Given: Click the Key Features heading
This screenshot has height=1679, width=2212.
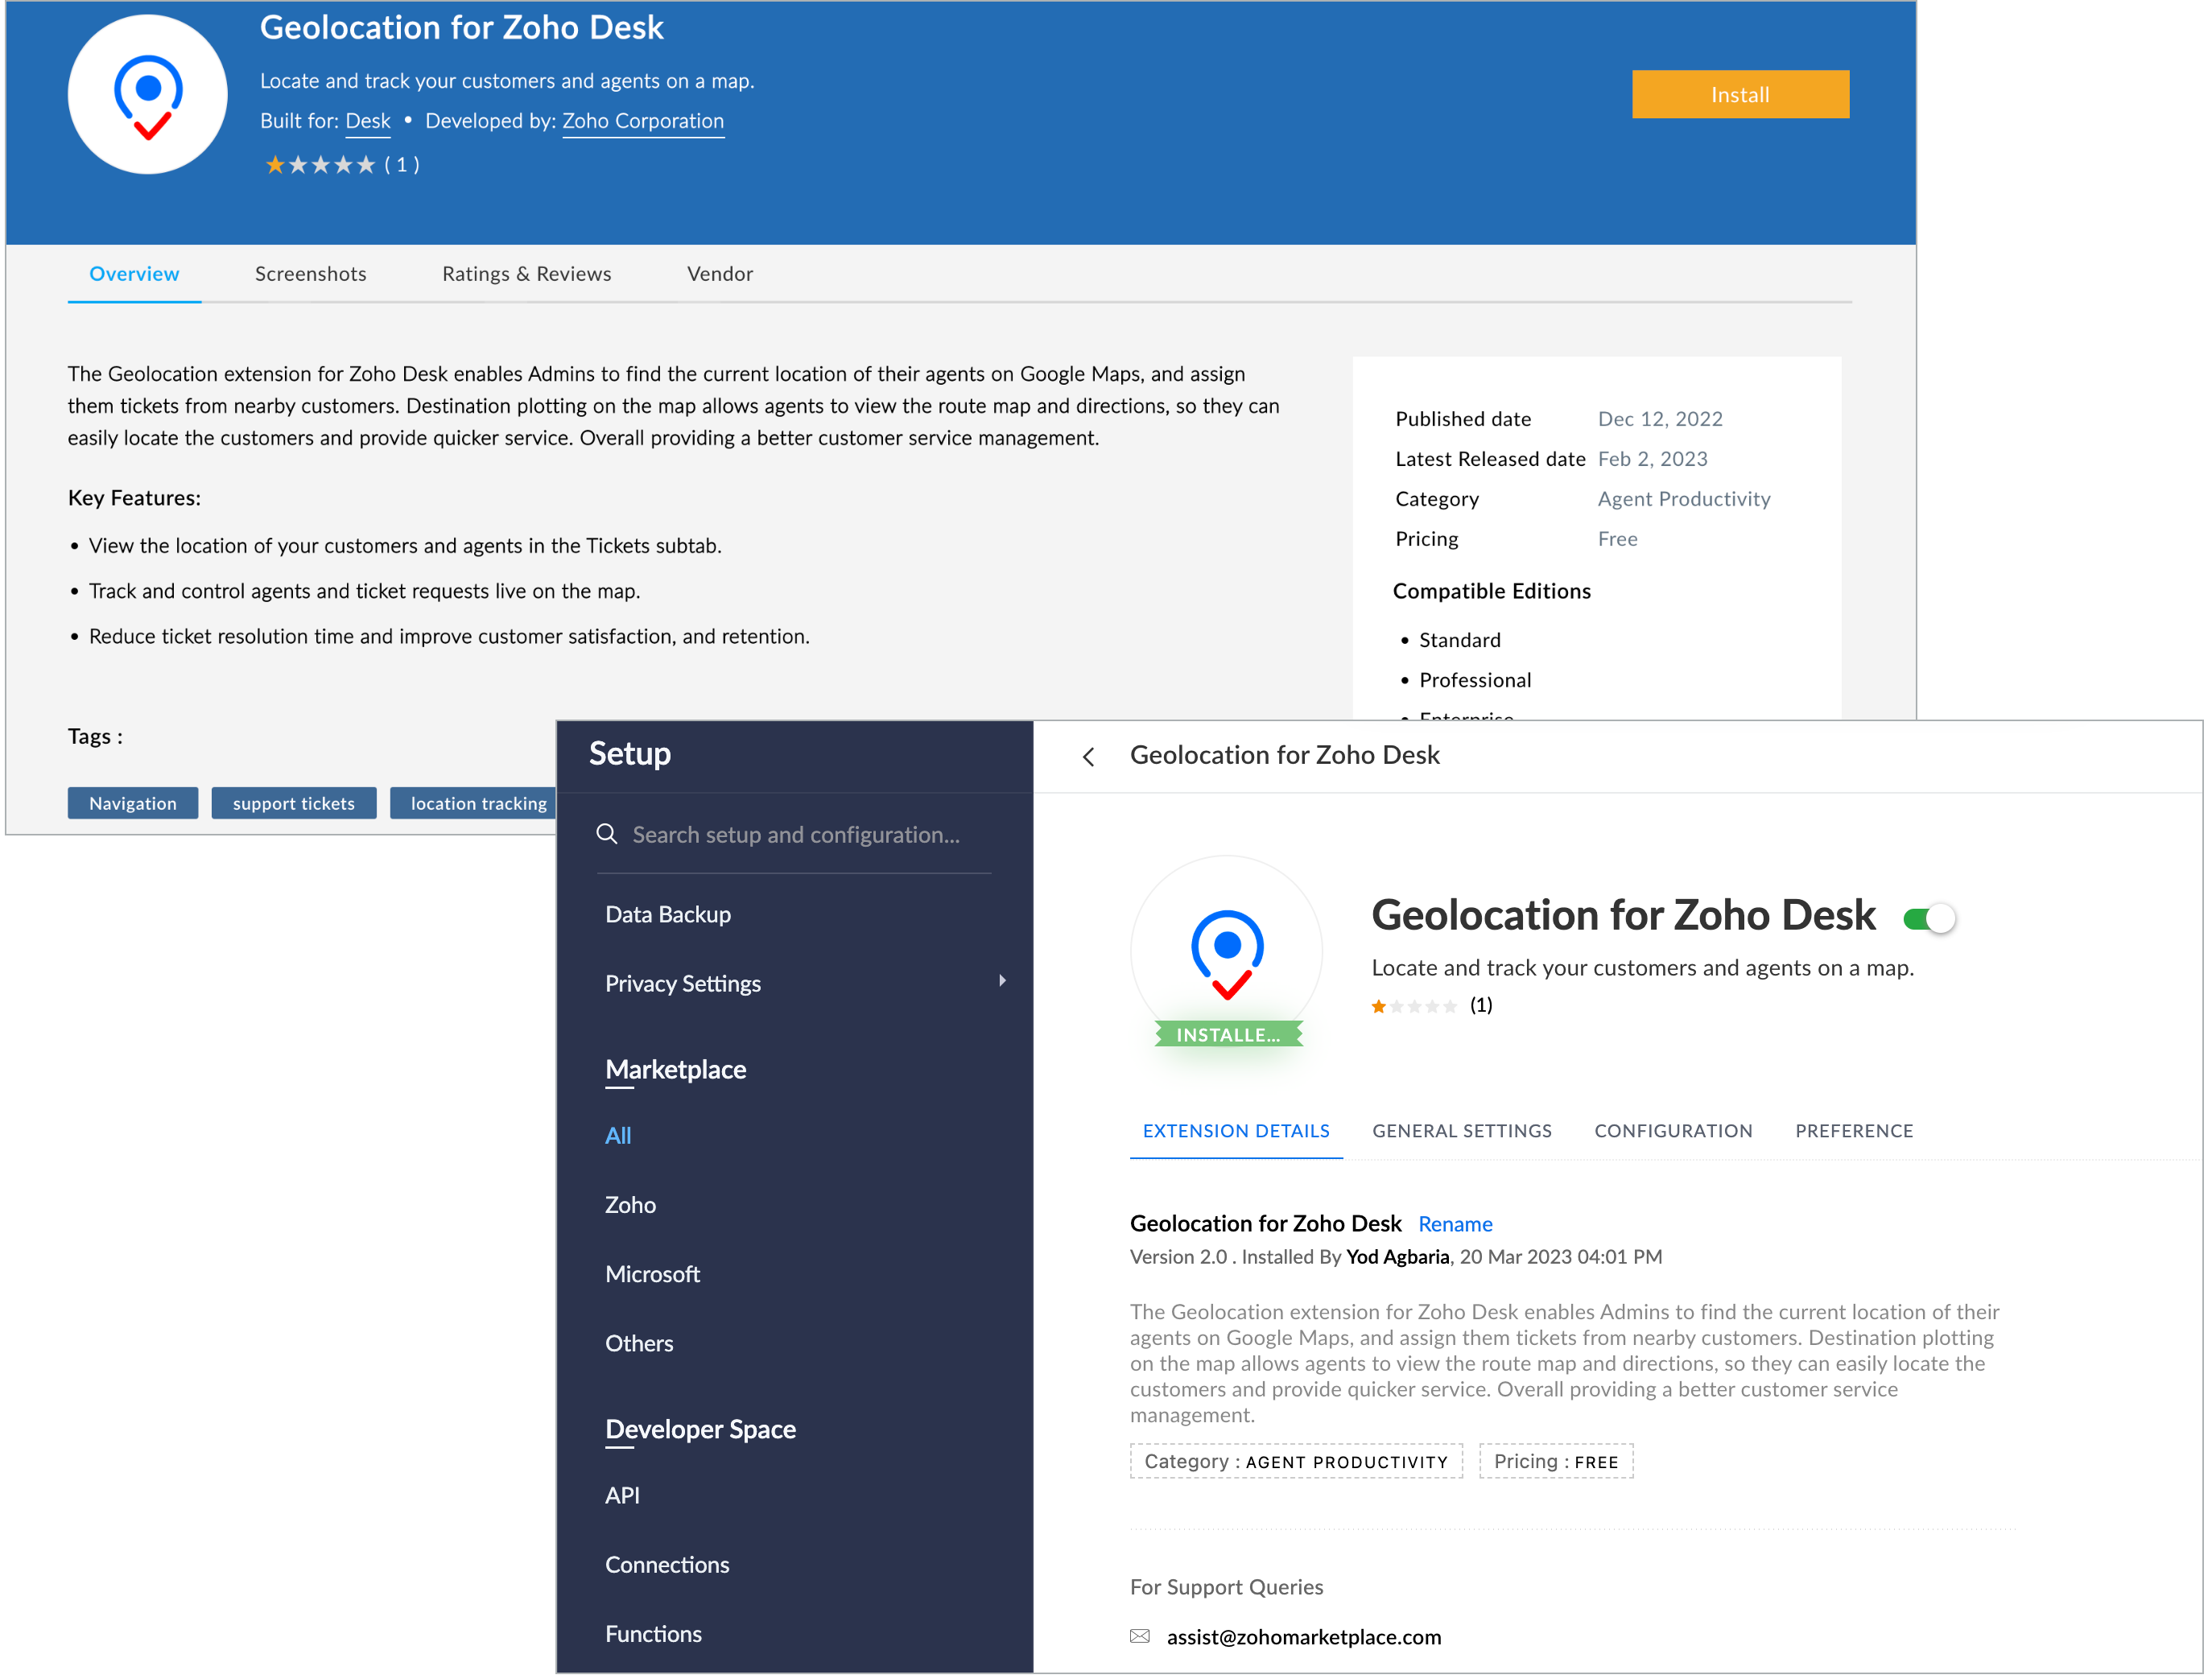Looking at the screenshot, I should point(134,498).
